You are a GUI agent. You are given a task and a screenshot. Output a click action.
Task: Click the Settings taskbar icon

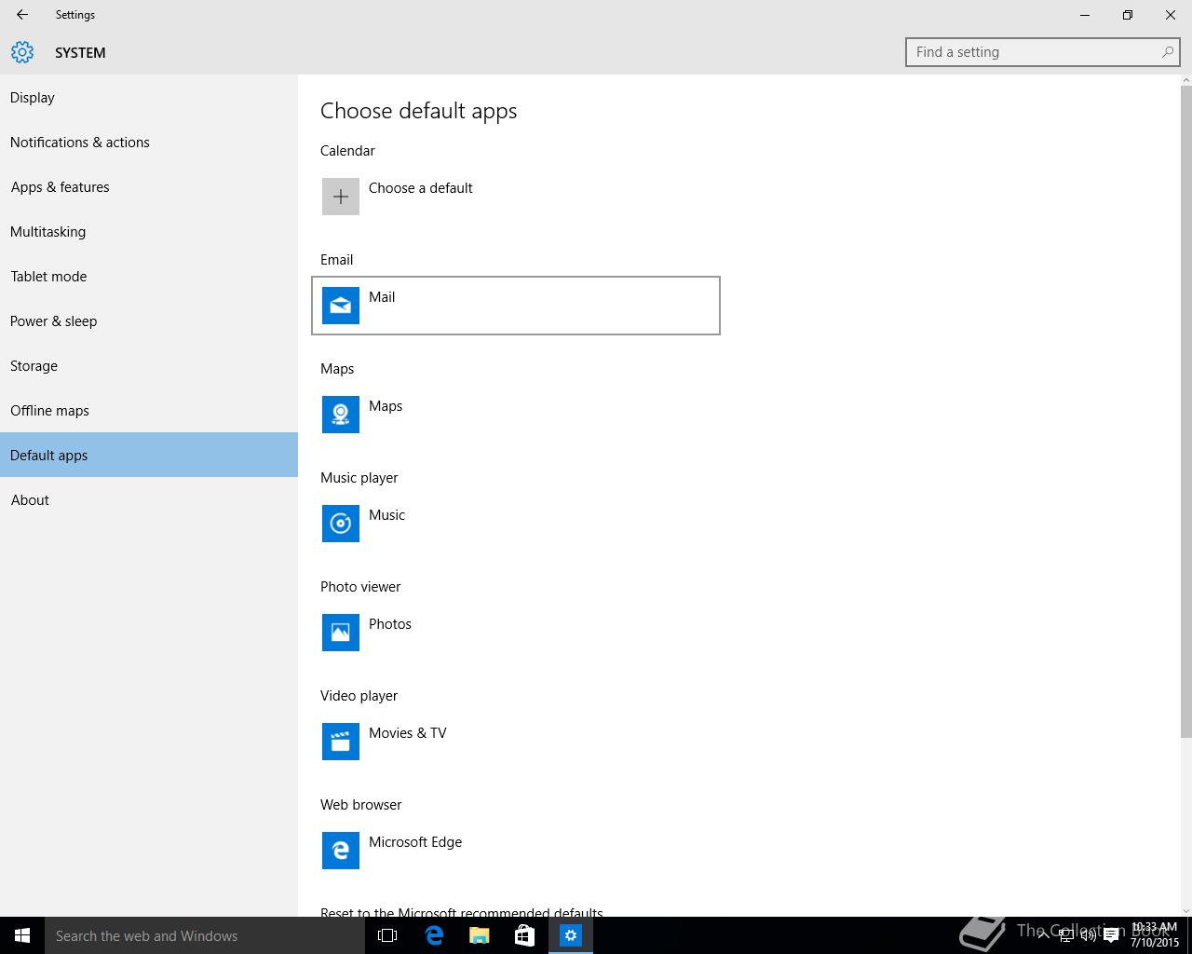[571, 935]
